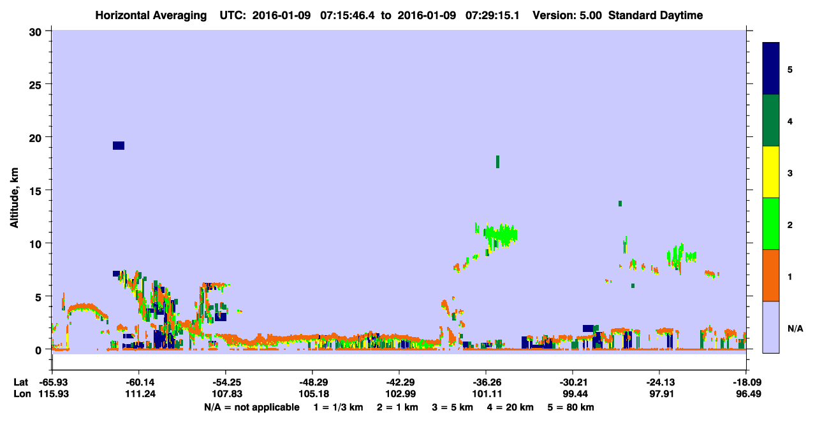Click the latitude value -65.93

coord(52,382)
